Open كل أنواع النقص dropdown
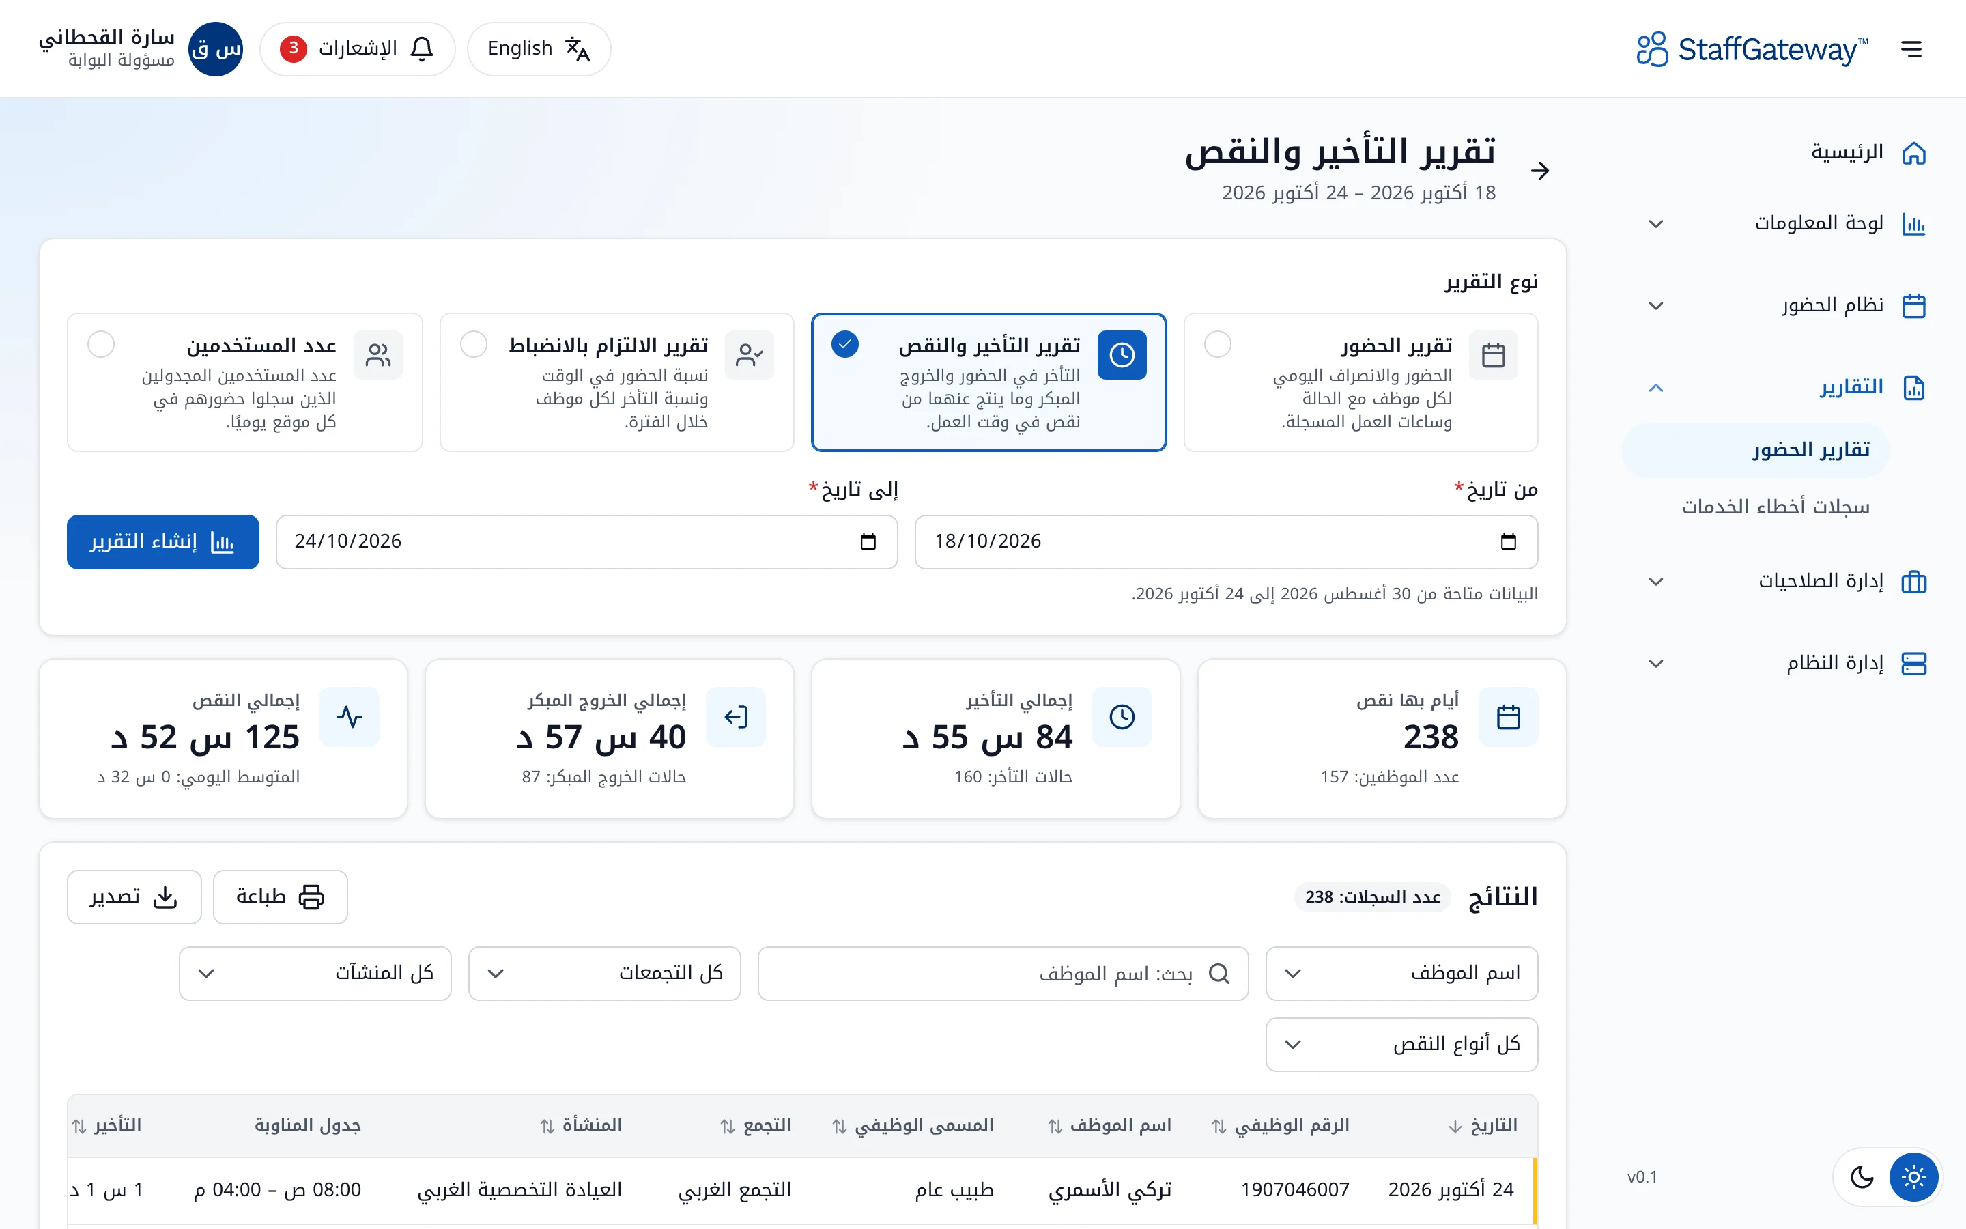The width and height of the screenshot is (1966, 1229). (x=1401, y=1045)
